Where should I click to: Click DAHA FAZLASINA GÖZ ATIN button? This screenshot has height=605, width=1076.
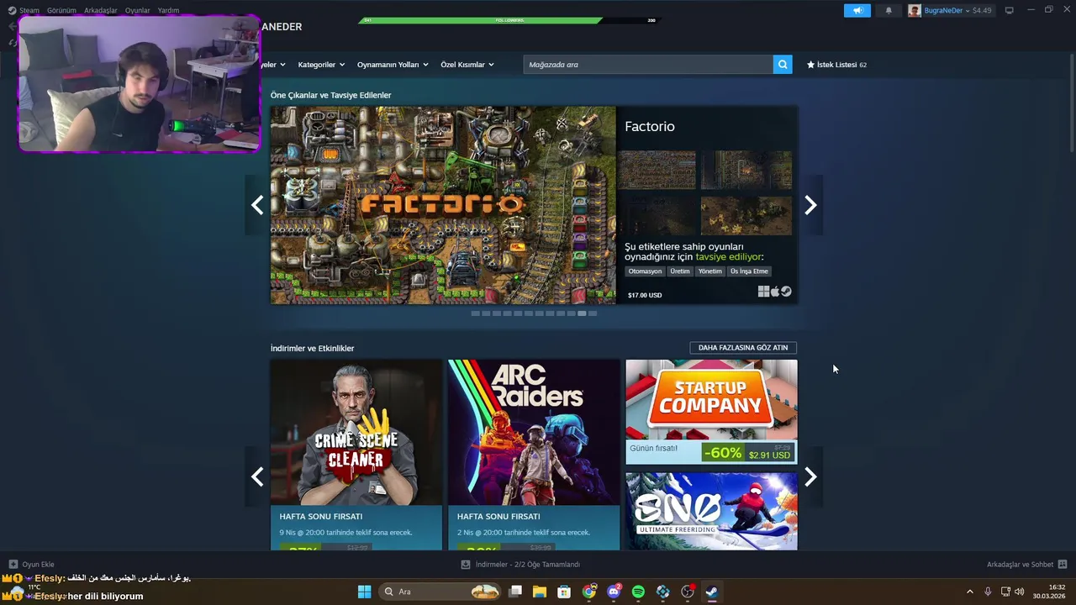pyautogui.click(x=743, y=348)
